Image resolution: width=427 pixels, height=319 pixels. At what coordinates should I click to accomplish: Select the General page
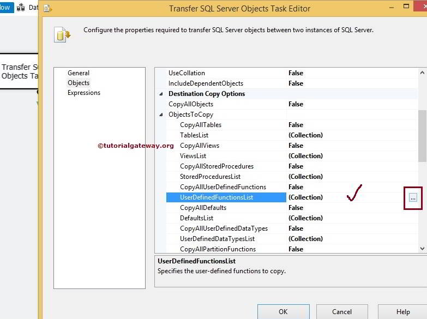pos(79,73)
